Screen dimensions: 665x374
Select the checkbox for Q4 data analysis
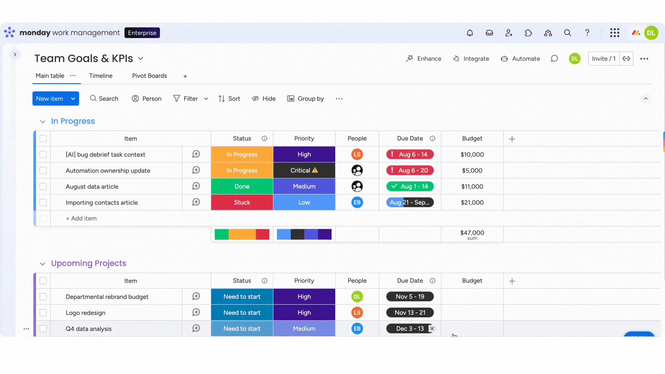(x=43, y=328)
